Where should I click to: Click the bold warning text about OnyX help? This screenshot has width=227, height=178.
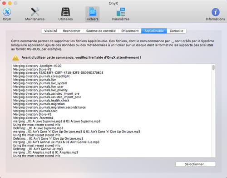click(x=81, y=58)
